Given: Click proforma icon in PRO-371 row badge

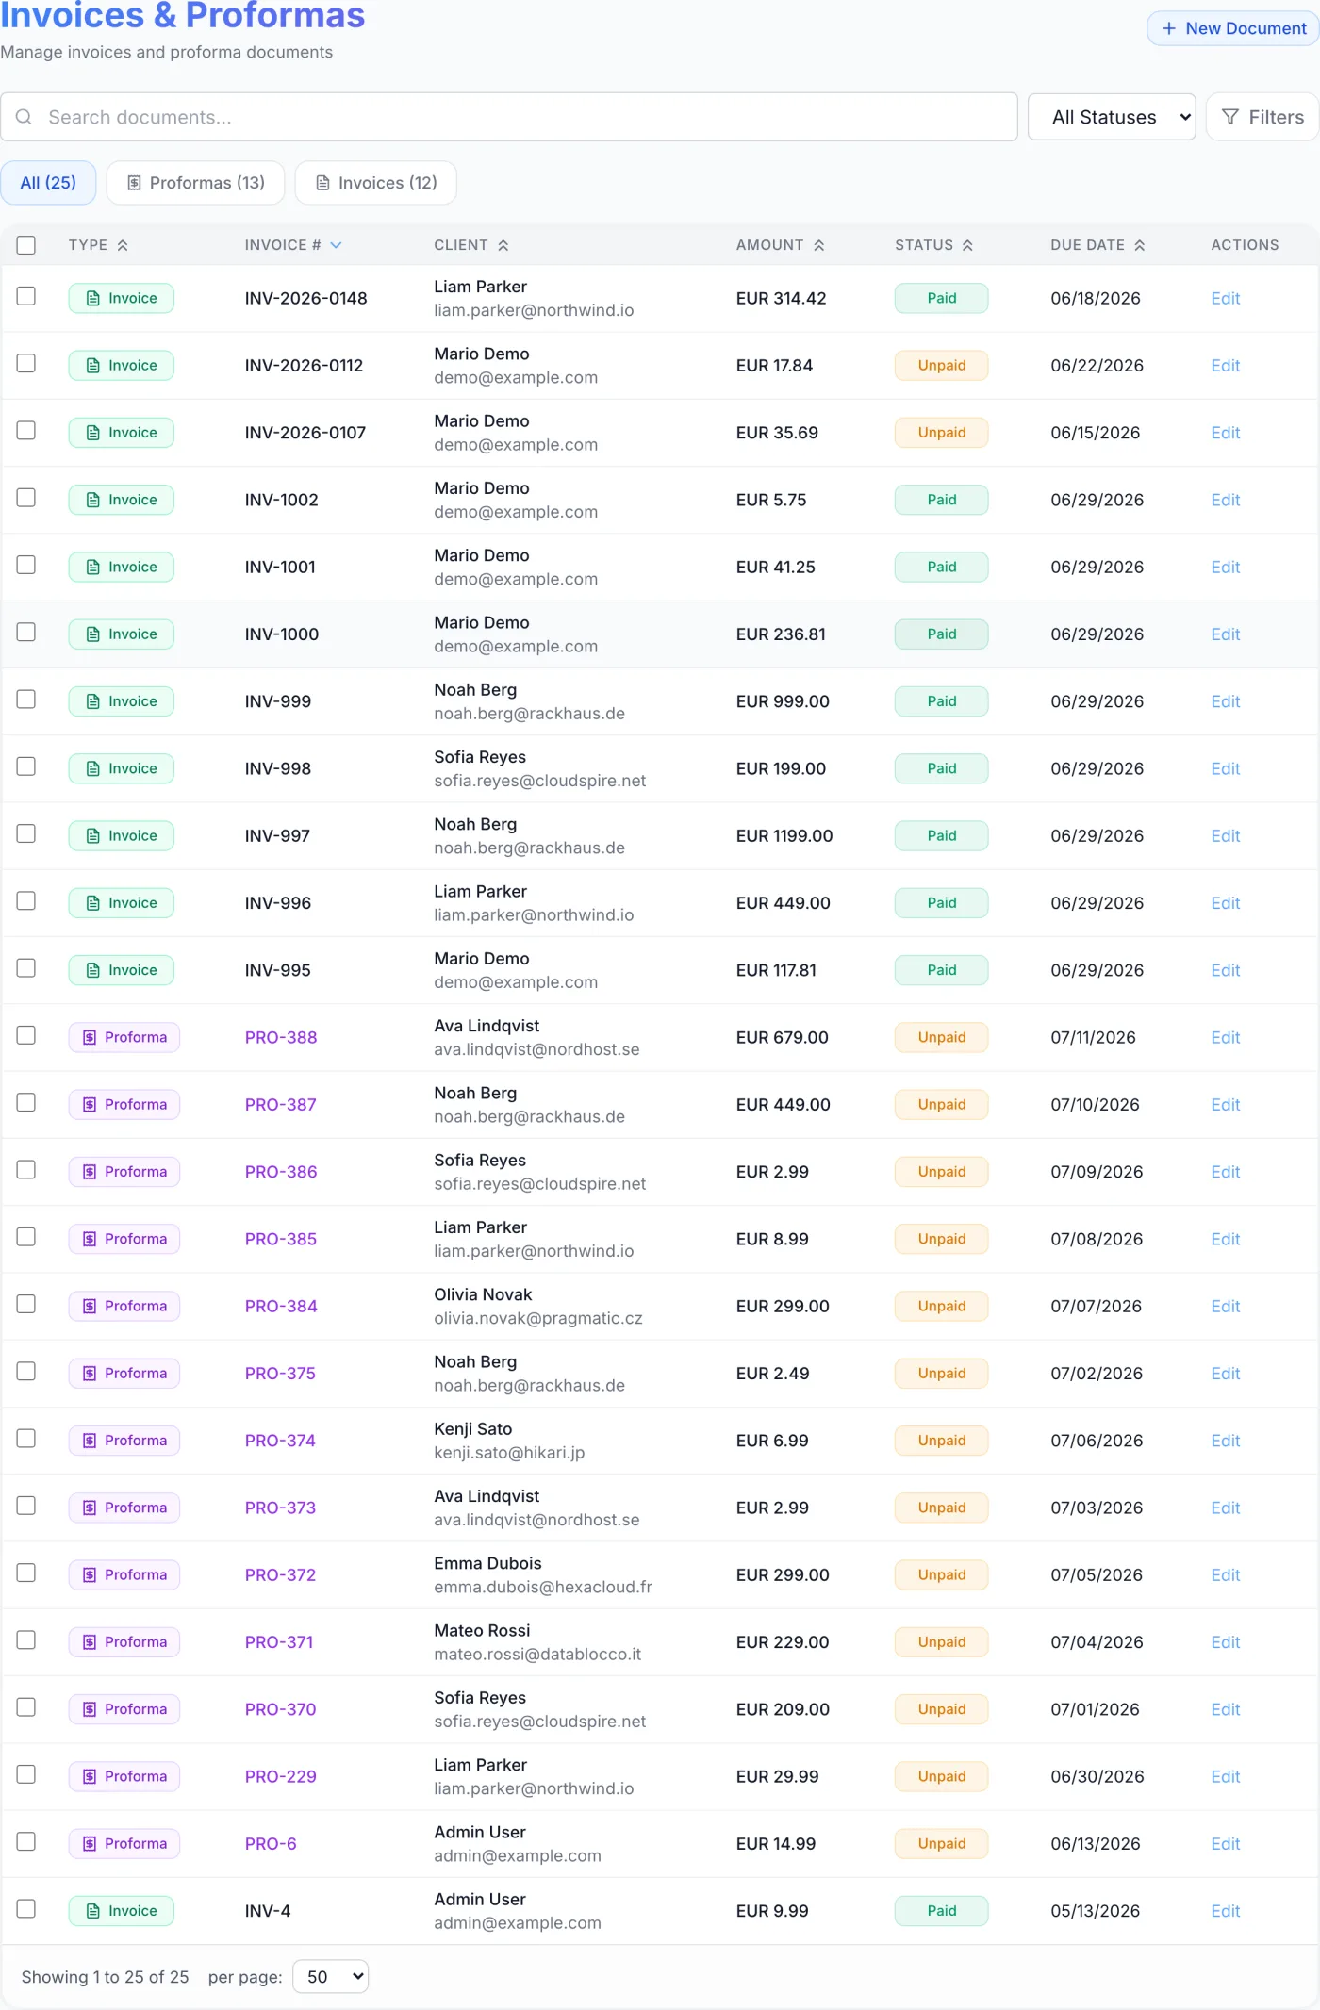Looking at the screenshot, I should click(90, 1642).
